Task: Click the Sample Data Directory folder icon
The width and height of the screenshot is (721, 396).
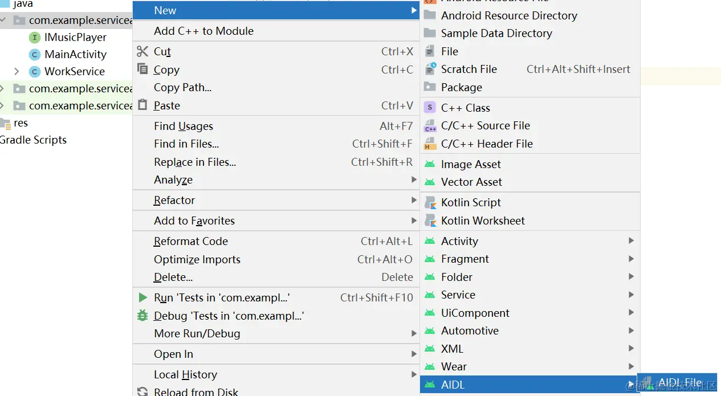Action: (x=430, y=33)
